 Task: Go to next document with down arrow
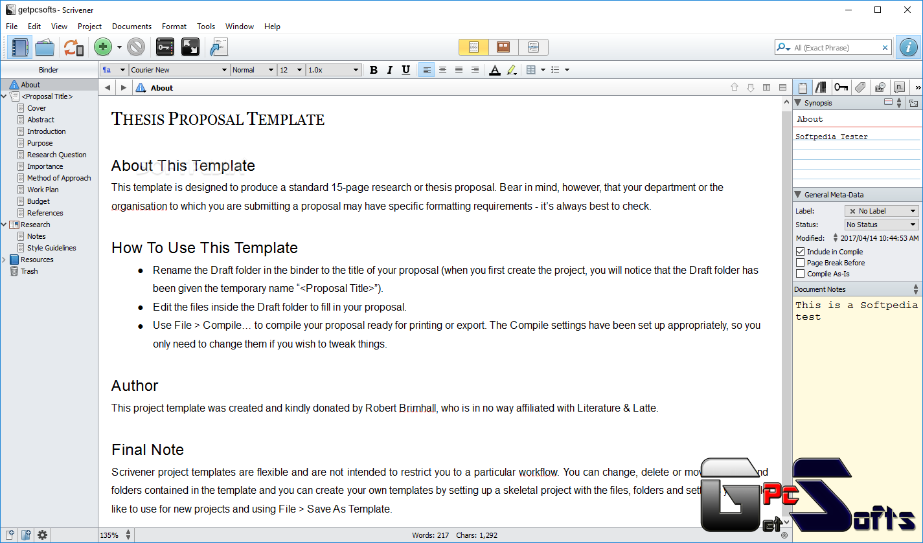tap(751, 87)
